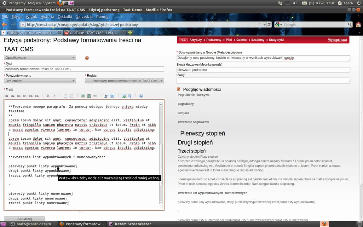The image size is (363, 227).
Task: Click into Słowa kluczowe keywords field
Action: point(263,70)
